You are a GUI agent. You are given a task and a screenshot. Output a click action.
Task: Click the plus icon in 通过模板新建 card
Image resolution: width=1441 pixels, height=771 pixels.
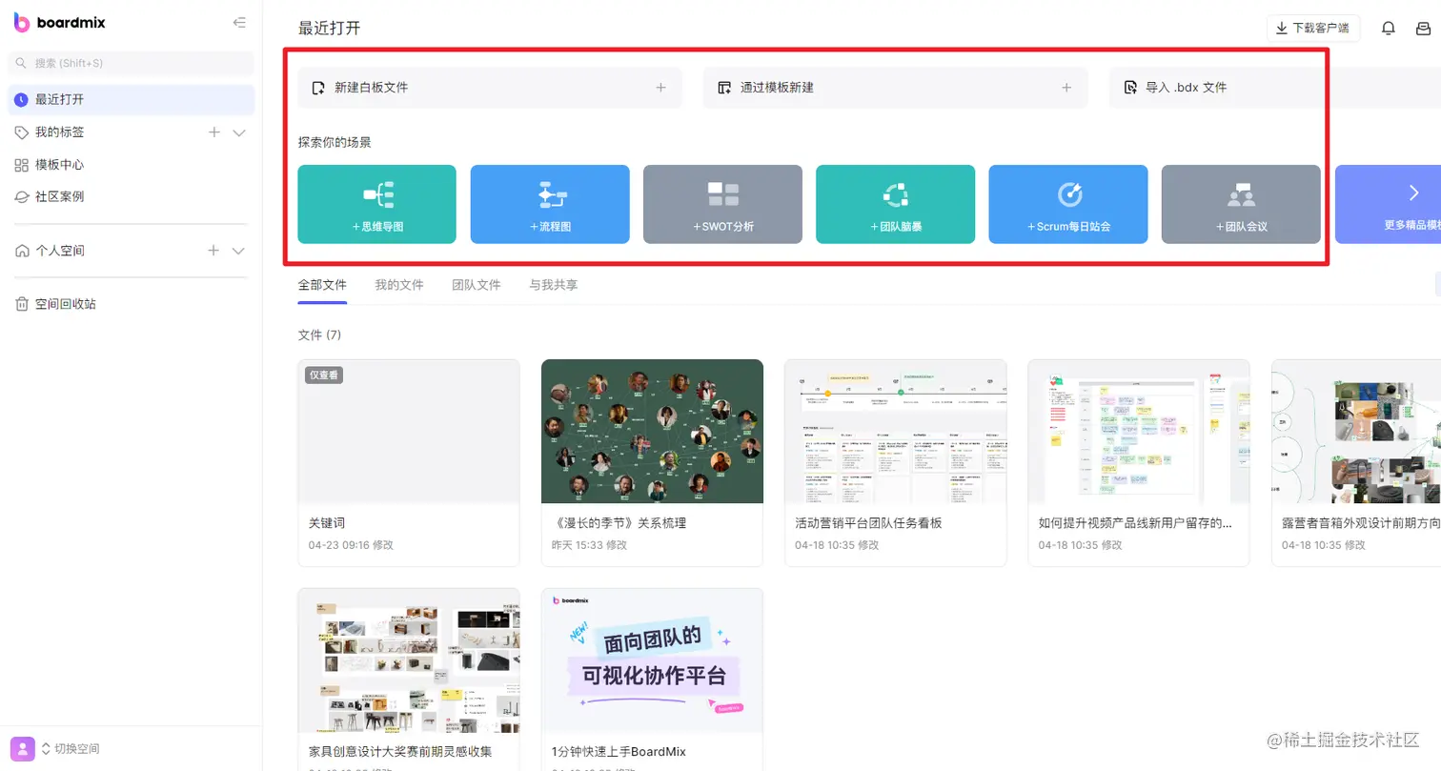1066,88
